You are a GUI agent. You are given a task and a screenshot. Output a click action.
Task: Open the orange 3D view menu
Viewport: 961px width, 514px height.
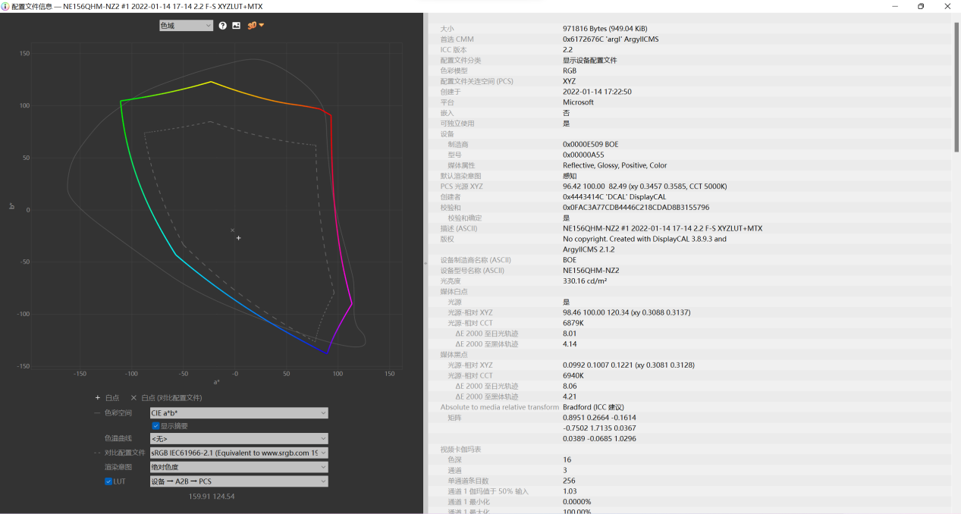pyautogui.click(x=255, y=25)
